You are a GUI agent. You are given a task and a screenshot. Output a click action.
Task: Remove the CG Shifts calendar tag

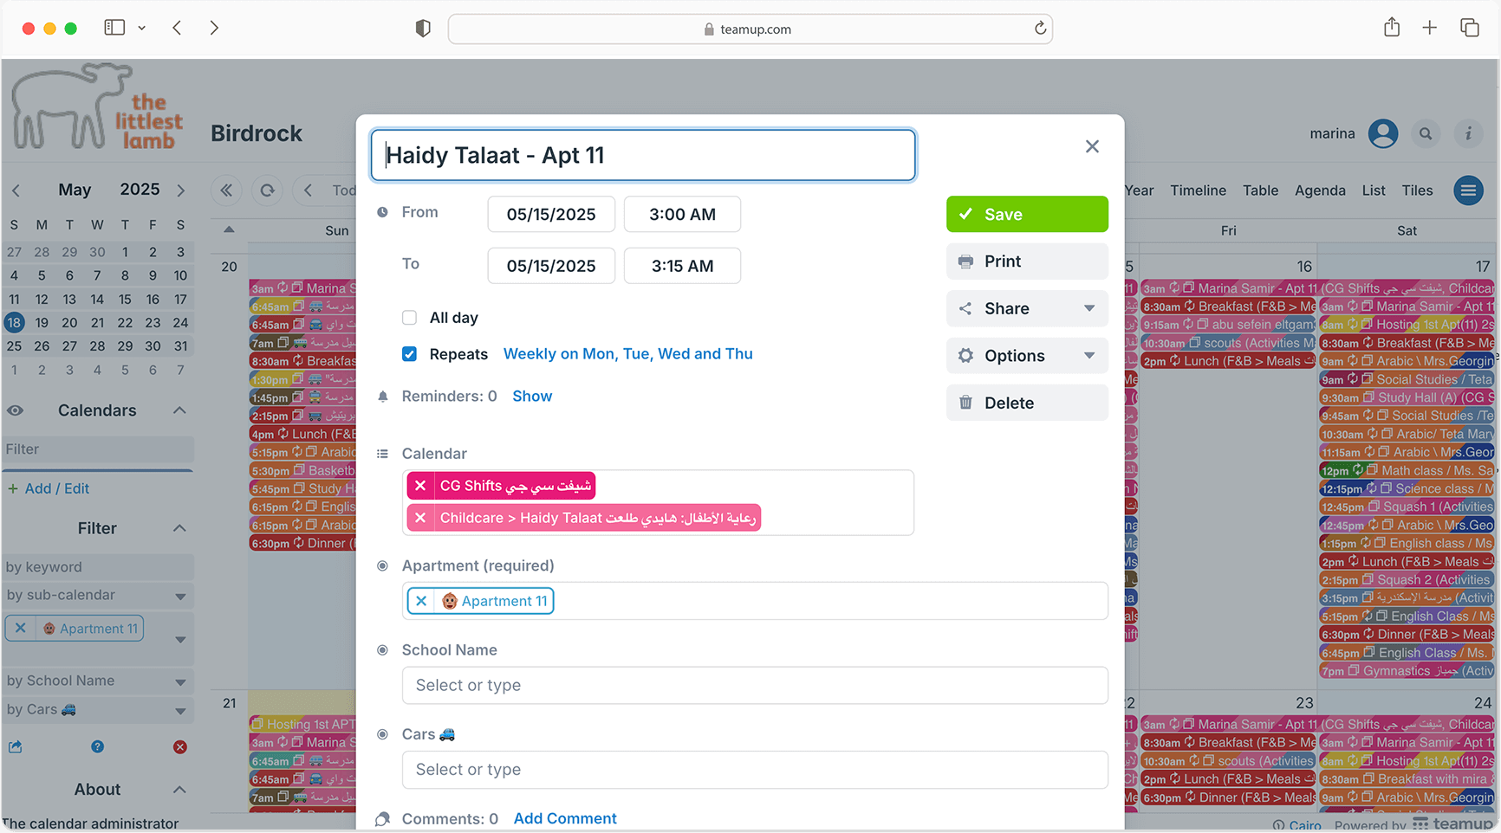tap(420, 486)
